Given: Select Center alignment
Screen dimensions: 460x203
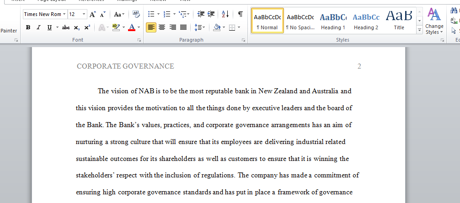Looking at the screenshot, I should click(162, 27).
